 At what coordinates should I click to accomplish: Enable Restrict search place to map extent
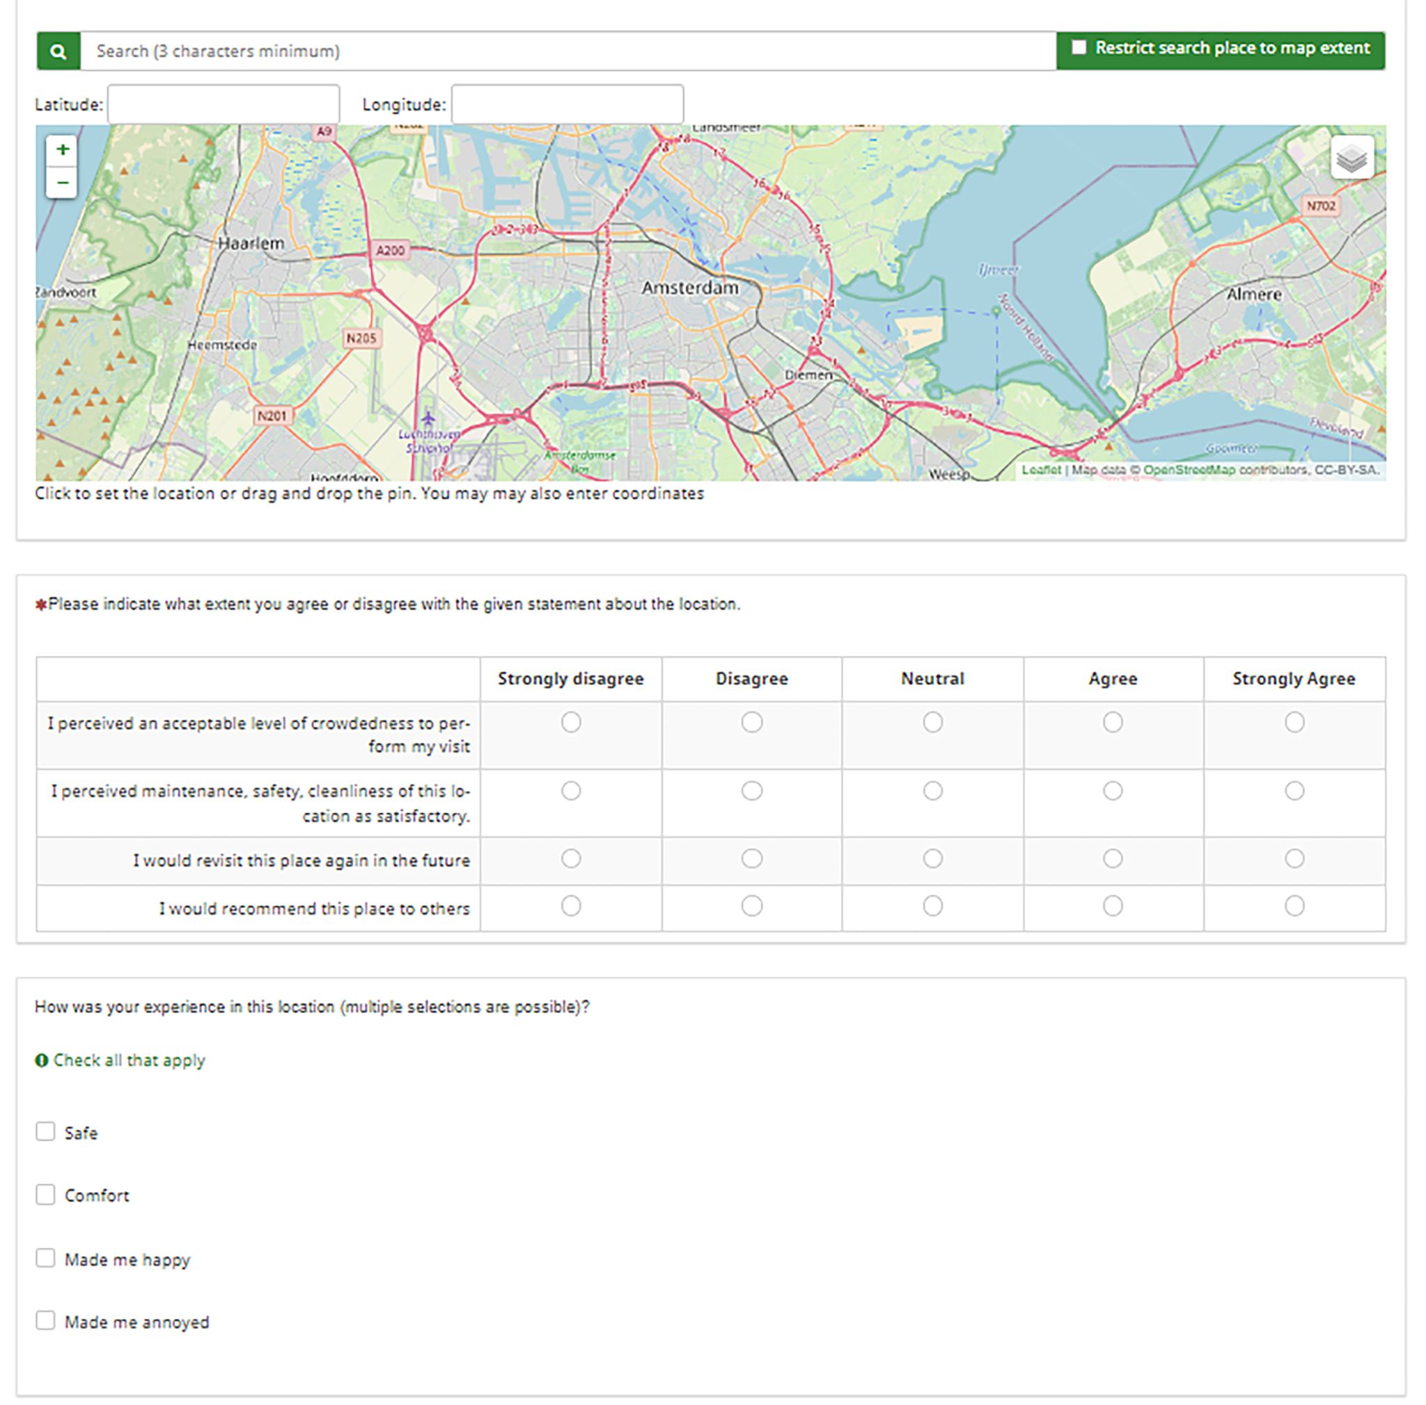[1079, 48]
